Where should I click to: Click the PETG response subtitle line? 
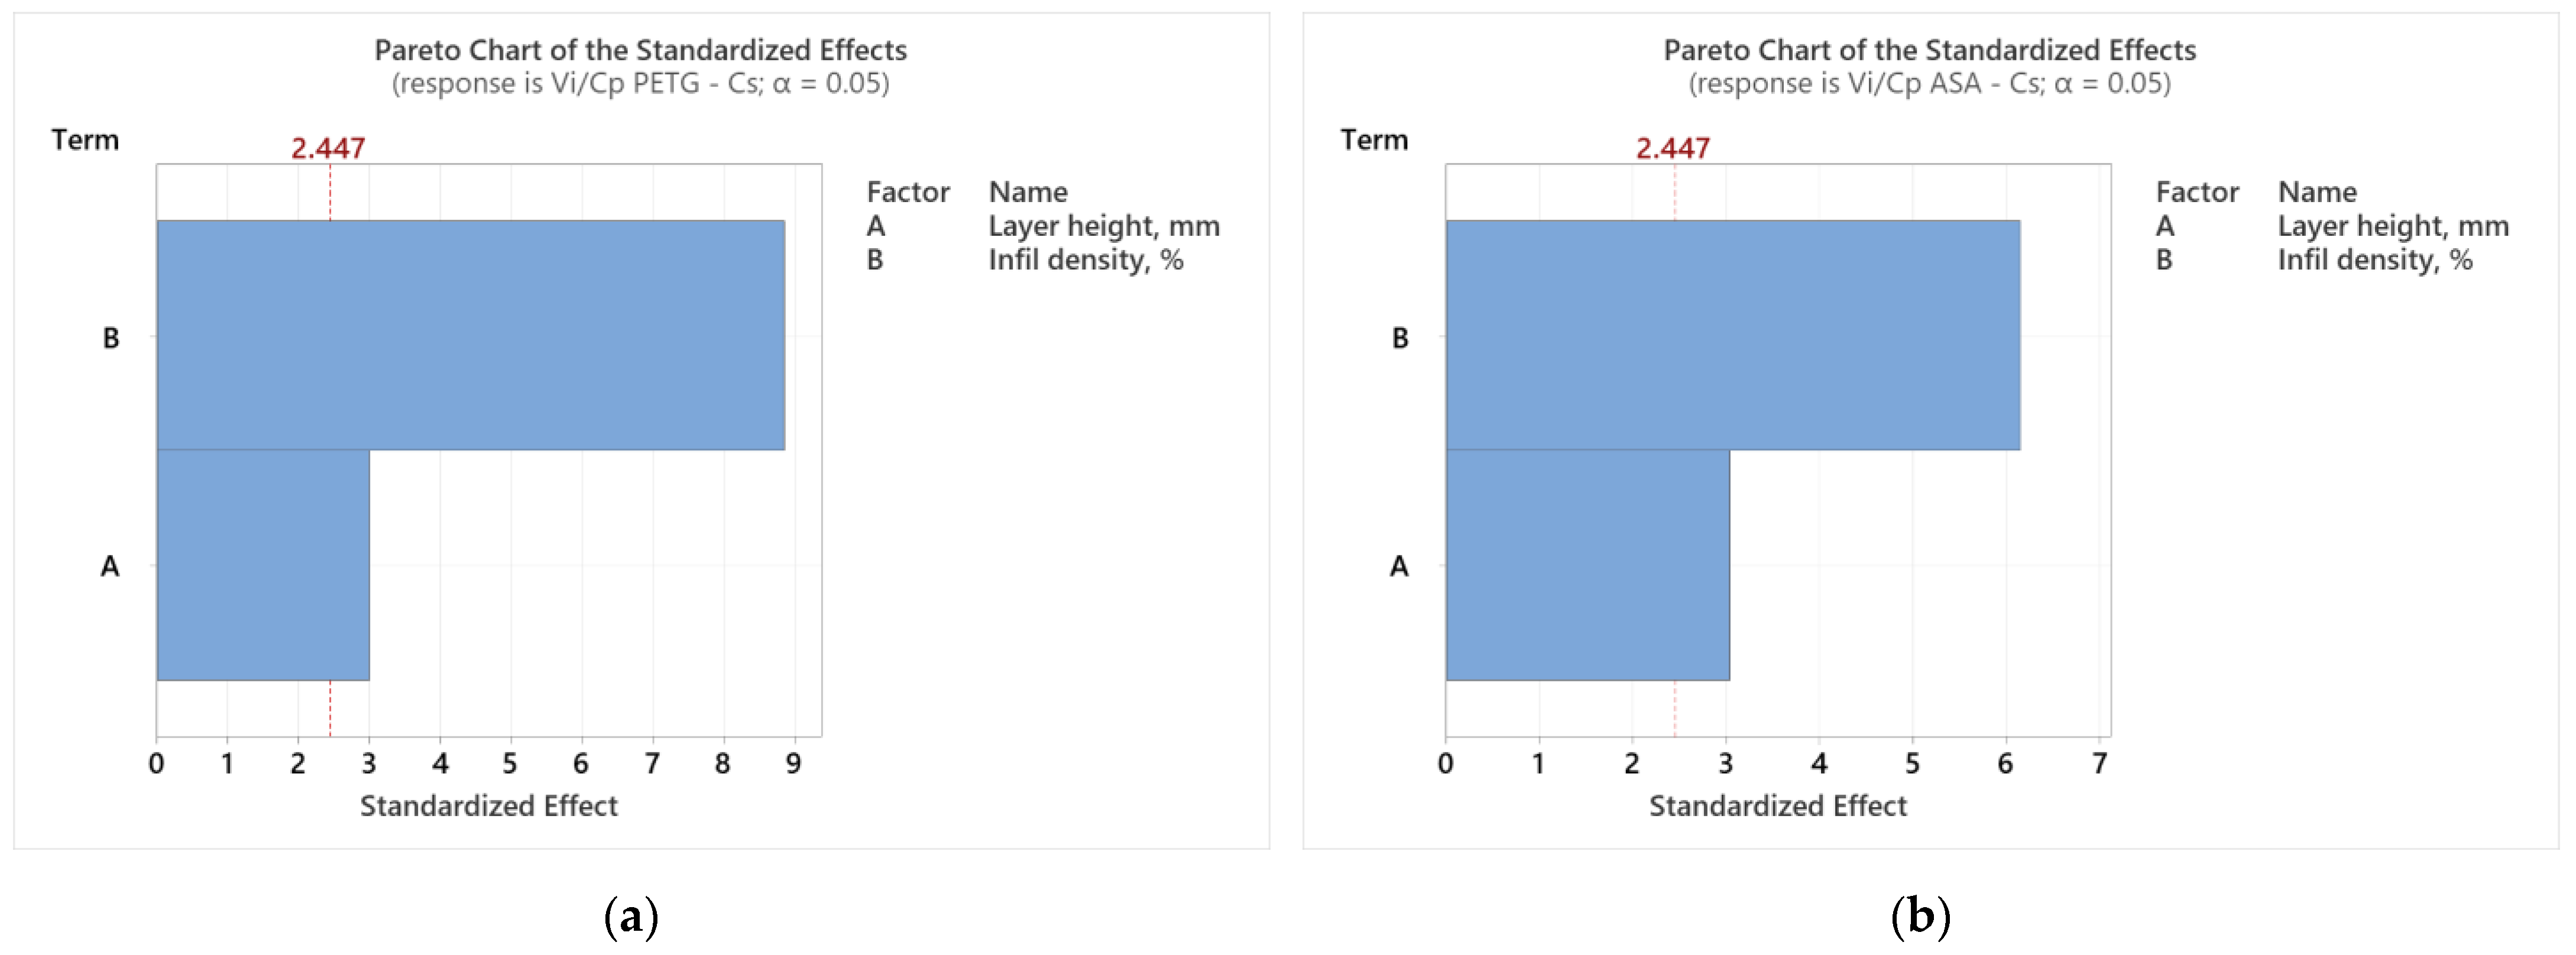(640, 83)
